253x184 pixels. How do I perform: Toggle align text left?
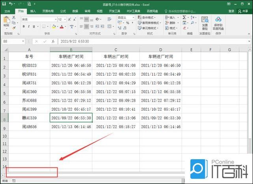pyautogui.click(x=82, y=26)
